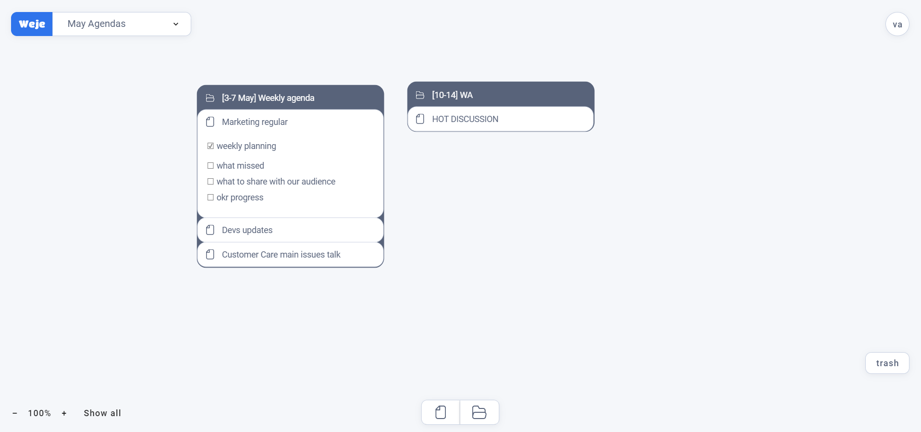
Task: Uncheck the weekly planning checkbox
Action: click(210, 146)
